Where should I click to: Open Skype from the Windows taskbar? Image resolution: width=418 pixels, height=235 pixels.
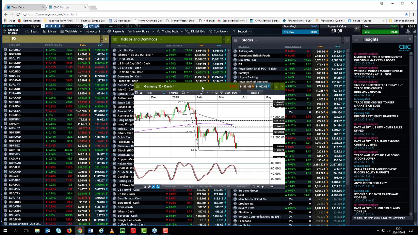coord(58,231)
